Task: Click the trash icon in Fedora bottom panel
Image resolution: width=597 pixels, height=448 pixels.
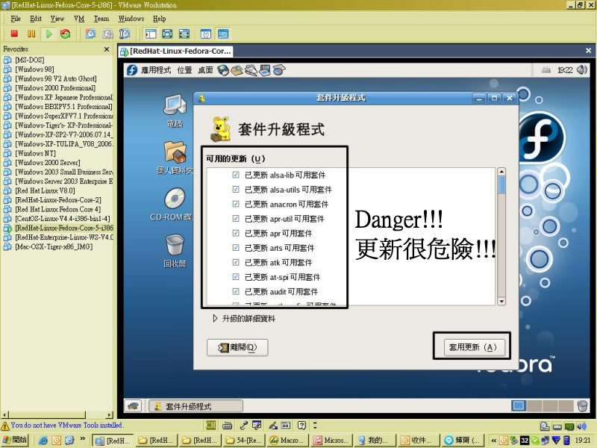Action: point(582,405)
